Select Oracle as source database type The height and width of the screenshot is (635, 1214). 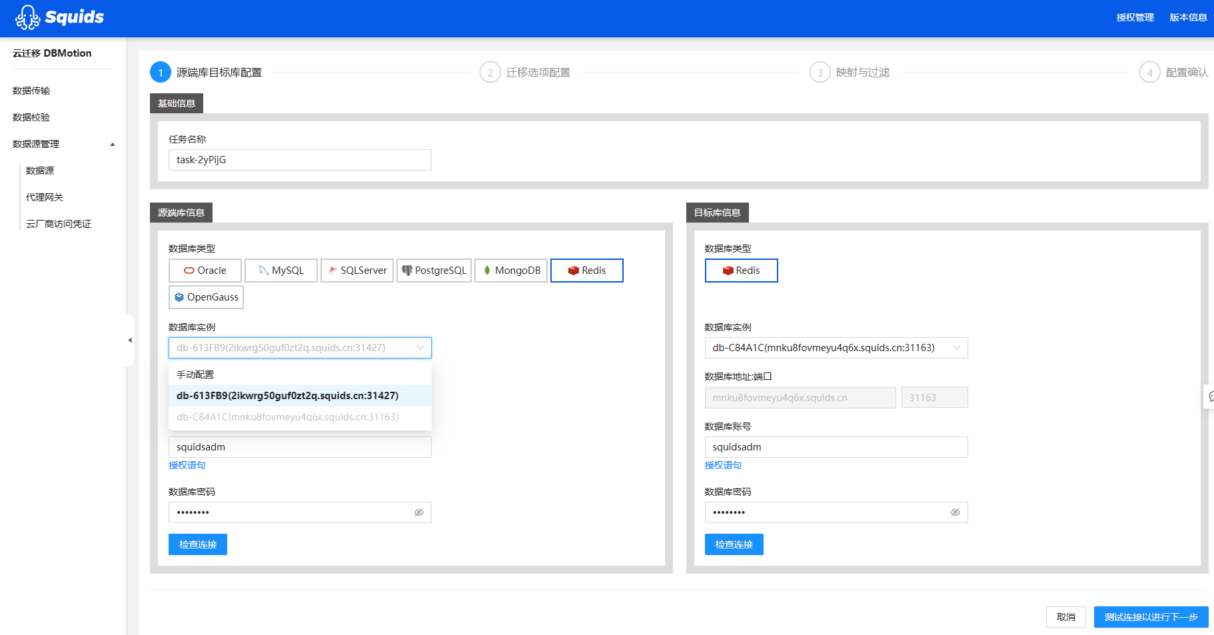[205, 271]
